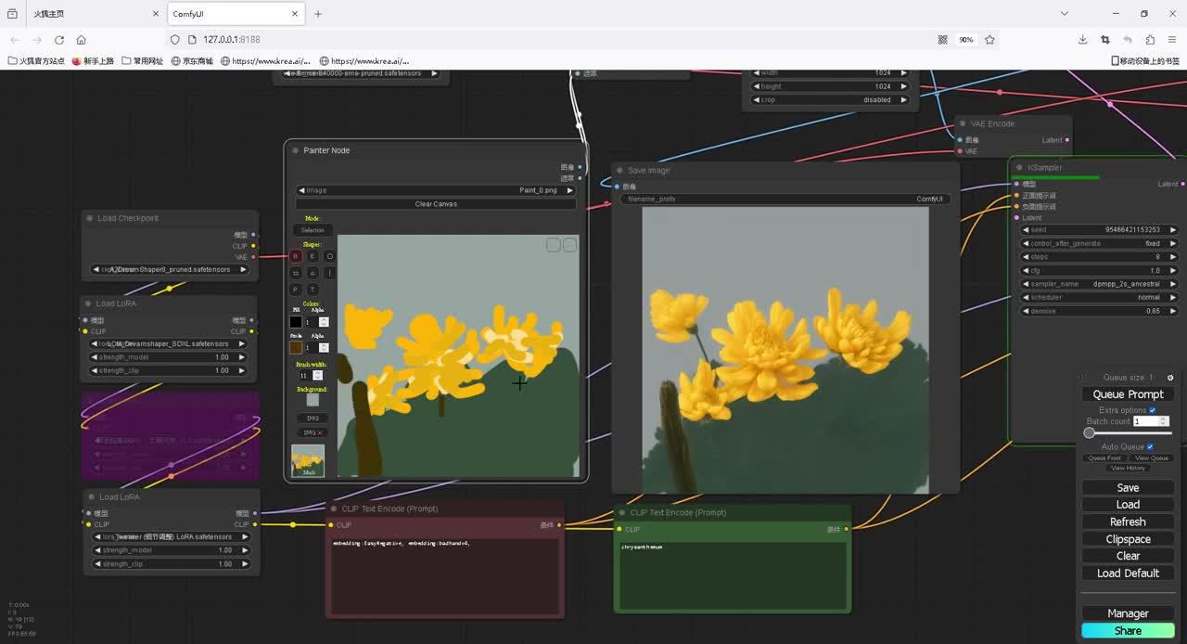Disable the Auto Queue checkbox

point(1150,447)
